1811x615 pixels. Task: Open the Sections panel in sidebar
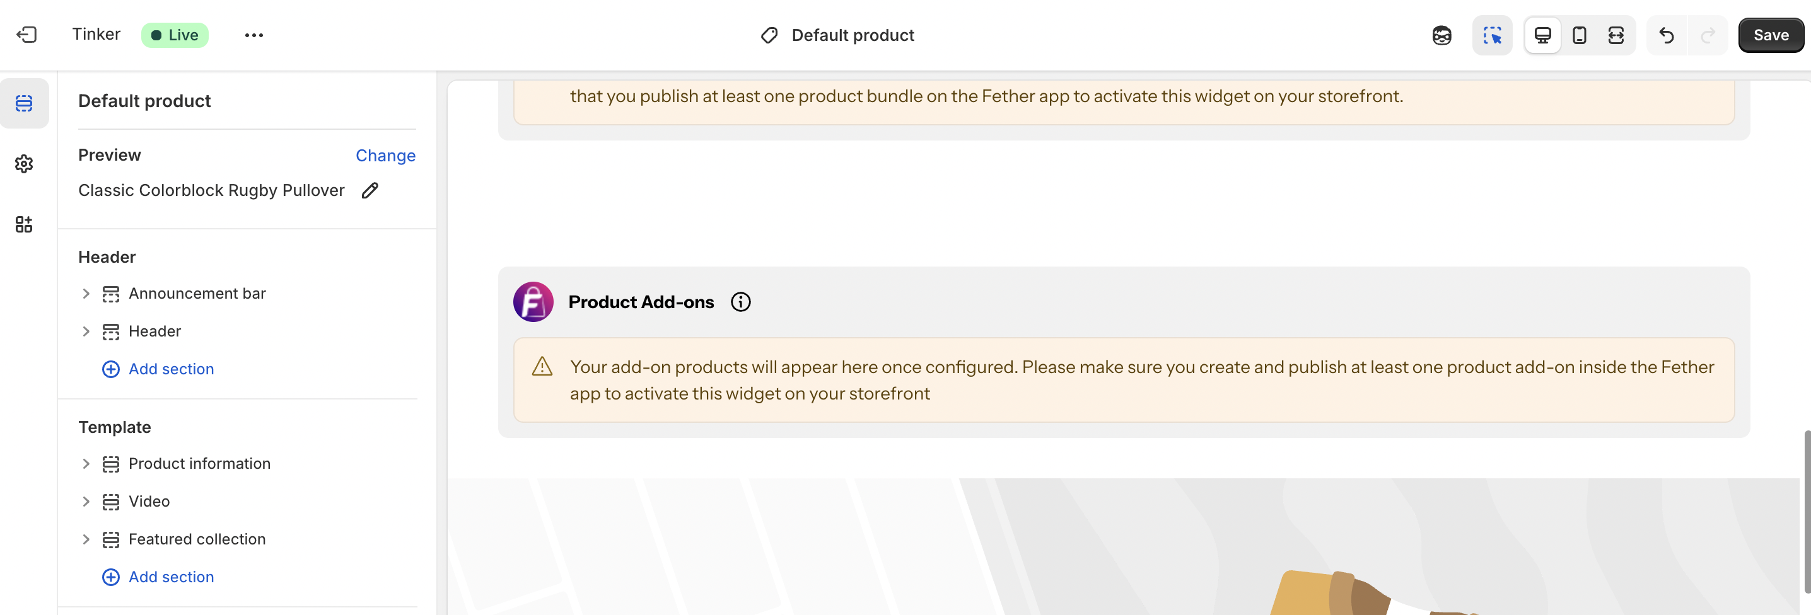point(24,104)
